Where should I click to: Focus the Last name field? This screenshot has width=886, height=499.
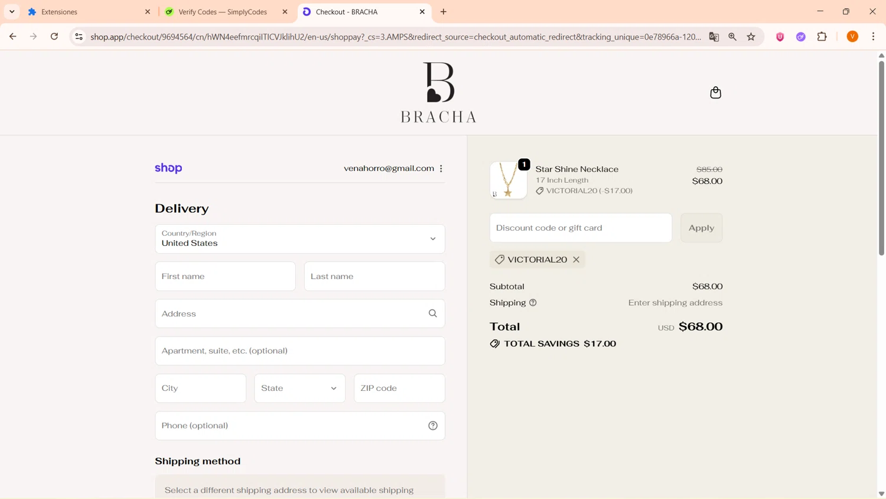click(x=374, y=276)
